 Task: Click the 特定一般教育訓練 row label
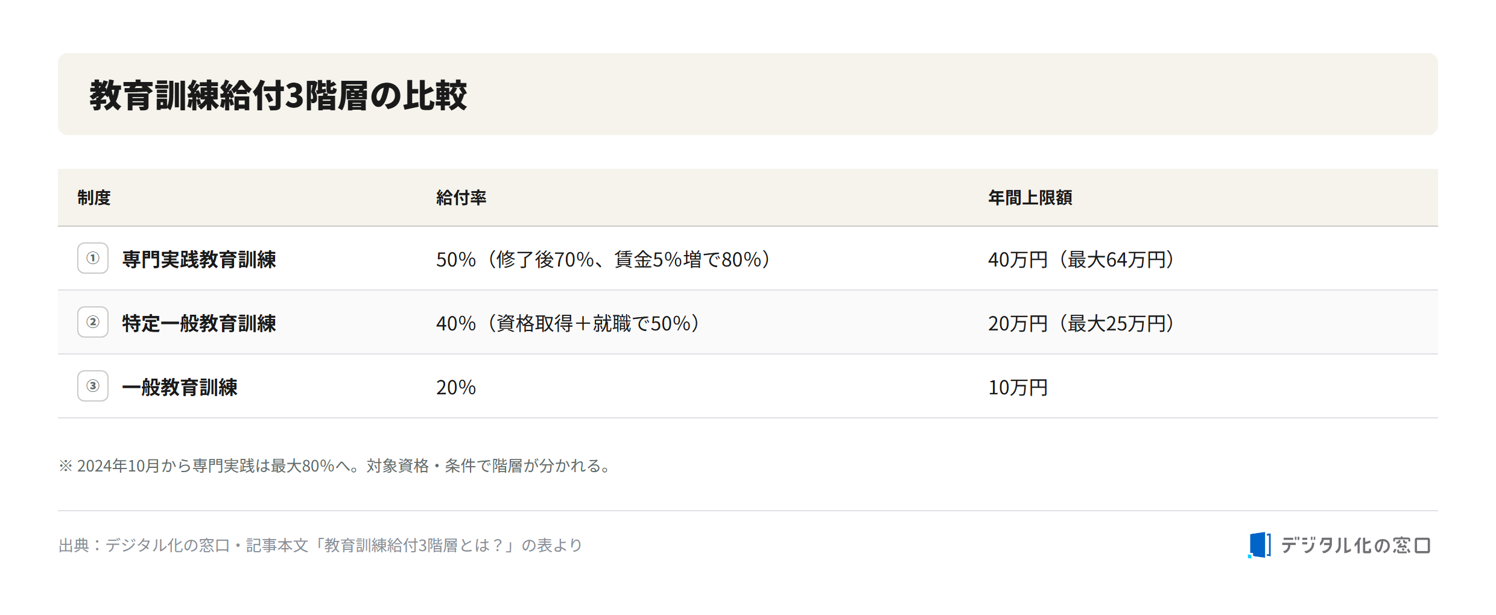click(199, 323)
